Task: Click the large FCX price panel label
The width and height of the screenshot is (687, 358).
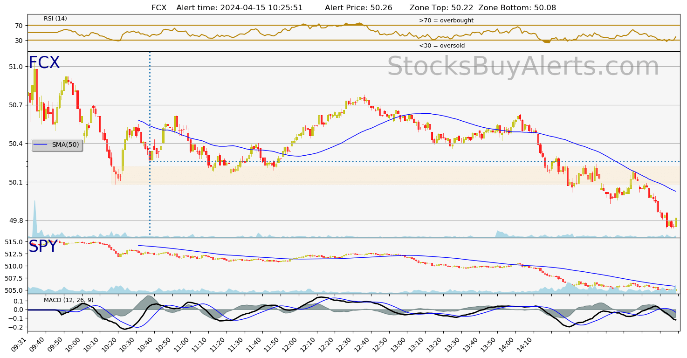Action: pos(44,63)
